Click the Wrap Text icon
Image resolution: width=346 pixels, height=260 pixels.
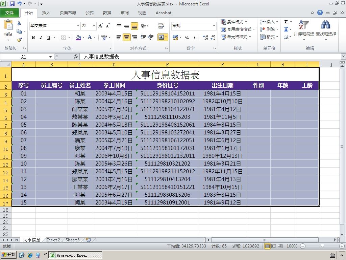(161, 26)
